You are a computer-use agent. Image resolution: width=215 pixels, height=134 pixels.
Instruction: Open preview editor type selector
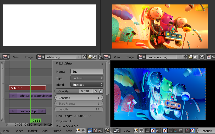pyautogui.click(x=117, y=131)
